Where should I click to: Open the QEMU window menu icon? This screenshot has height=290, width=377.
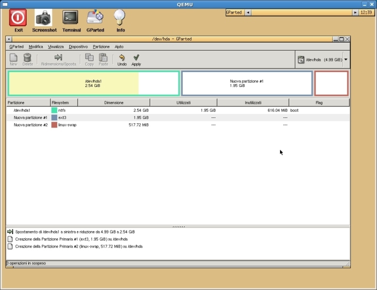(5, 4)
